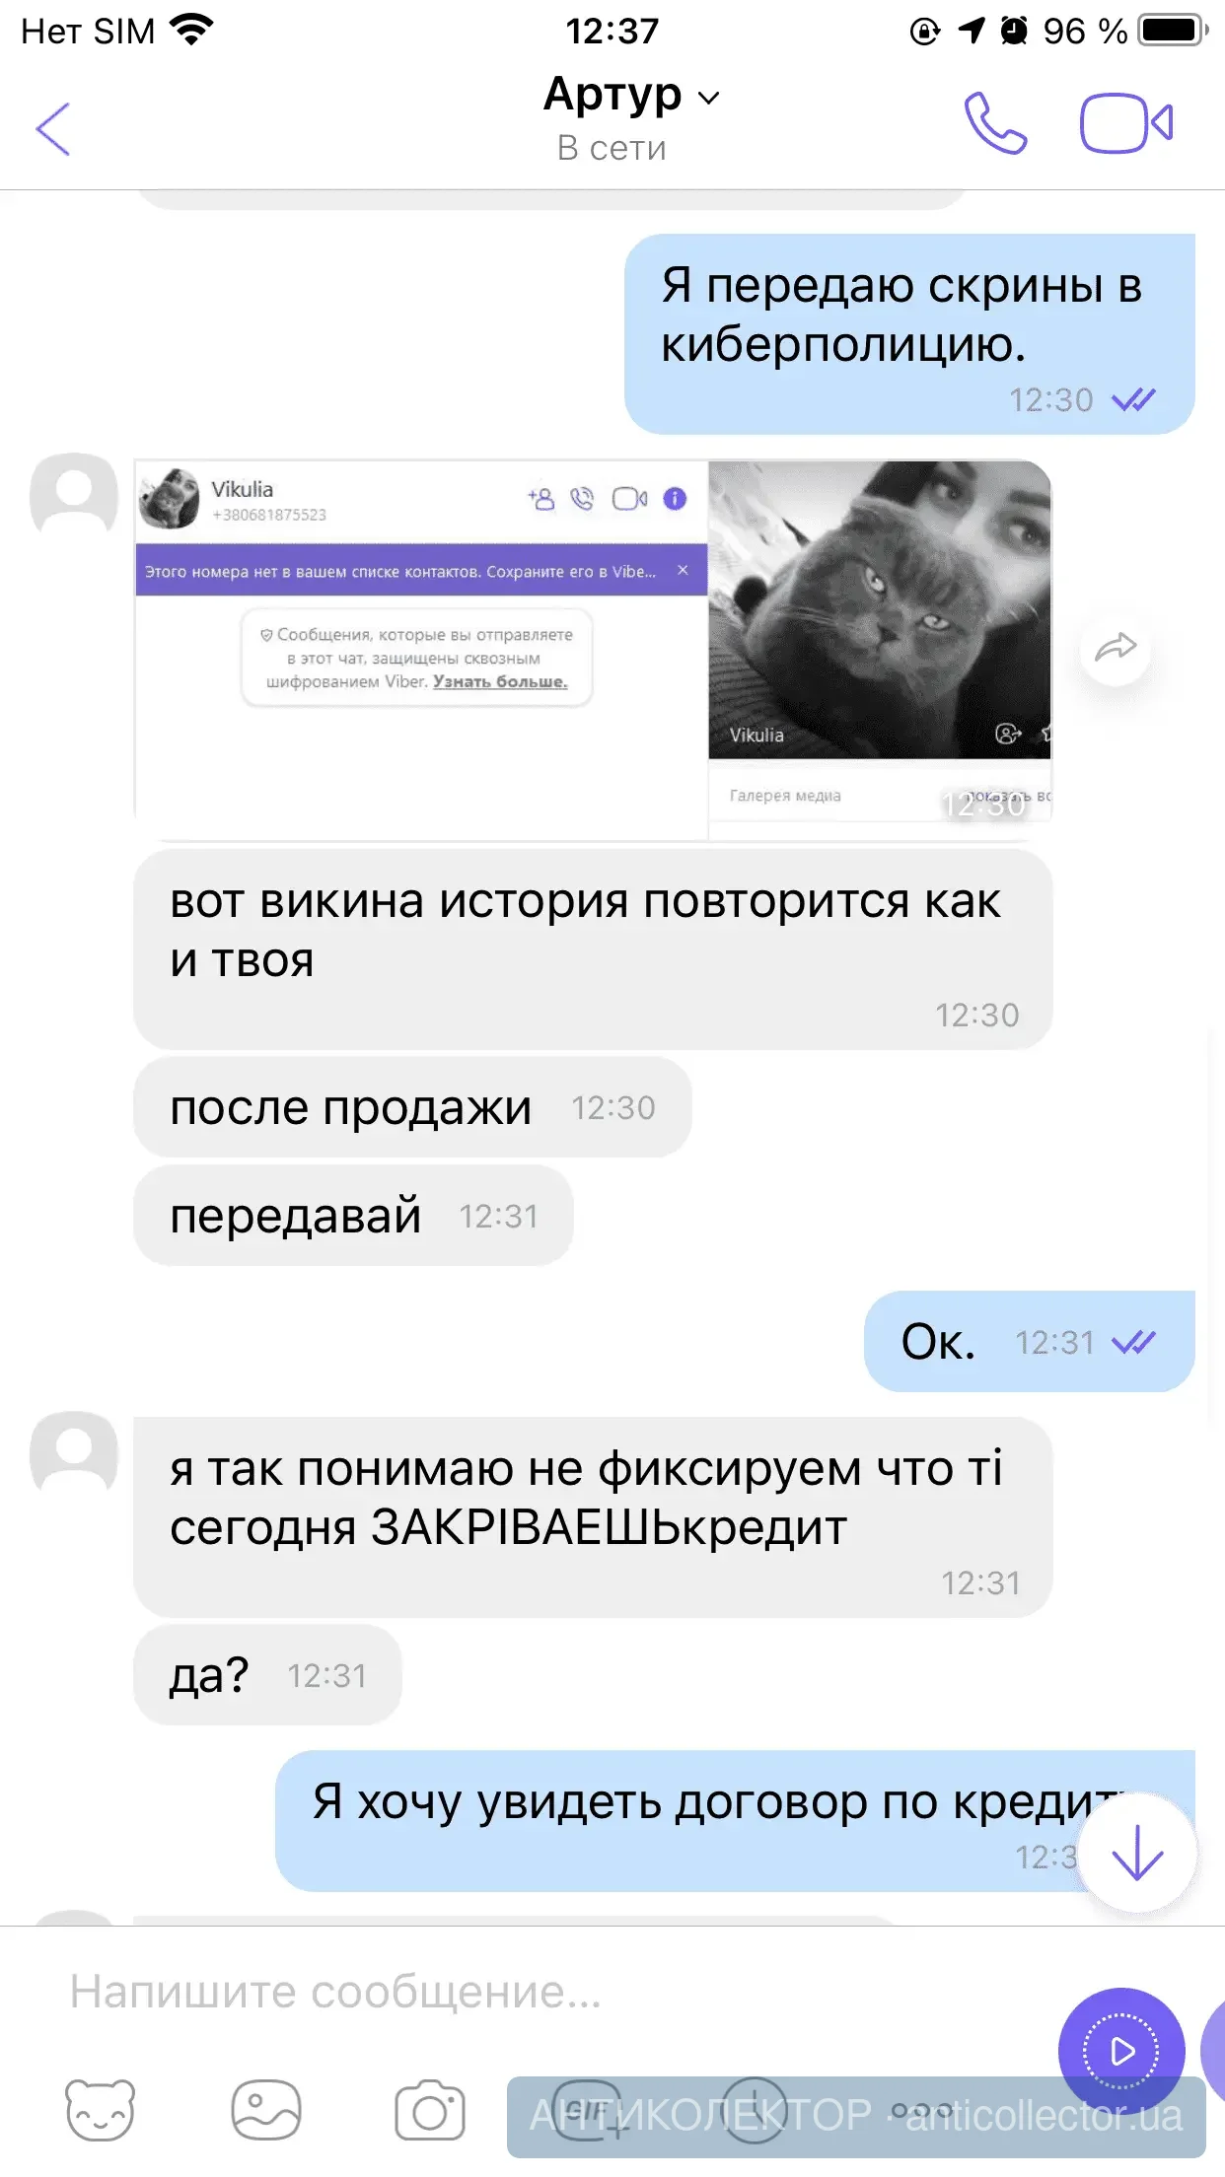Screen dimensions: 1225x2177
Task: Tap the instant video message button
Action: (1121, 2051)
